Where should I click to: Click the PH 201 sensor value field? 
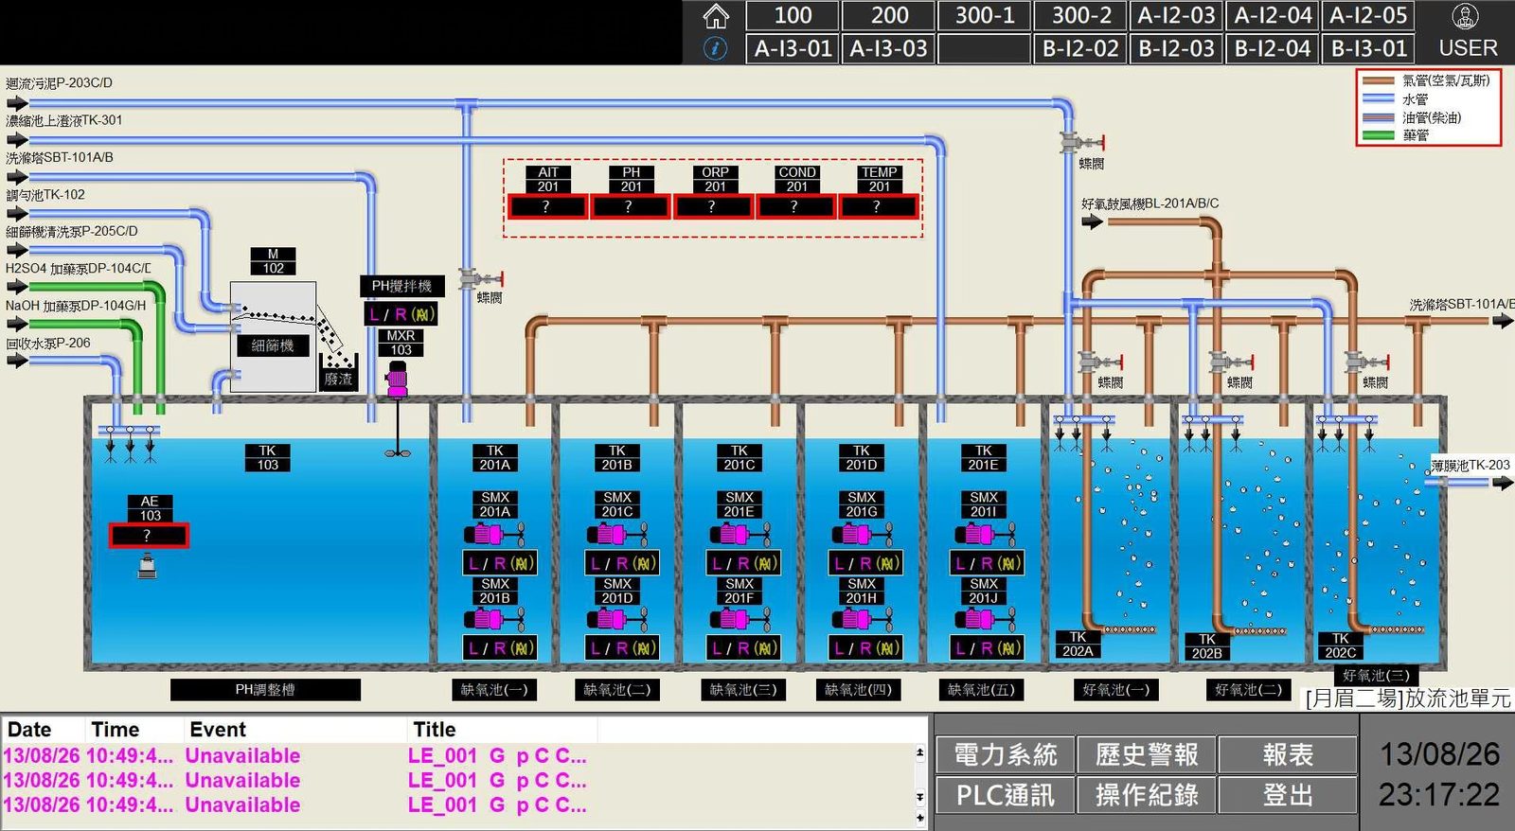coord(630,206)
